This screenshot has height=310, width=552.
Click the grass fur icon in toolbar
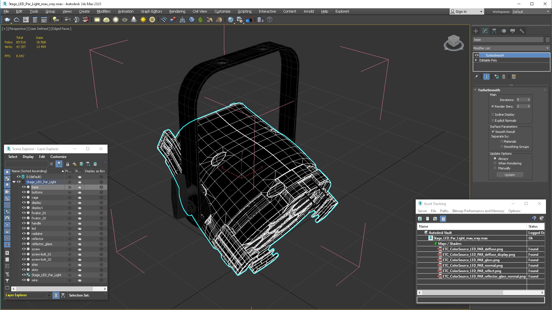click(x=200, y=20)
